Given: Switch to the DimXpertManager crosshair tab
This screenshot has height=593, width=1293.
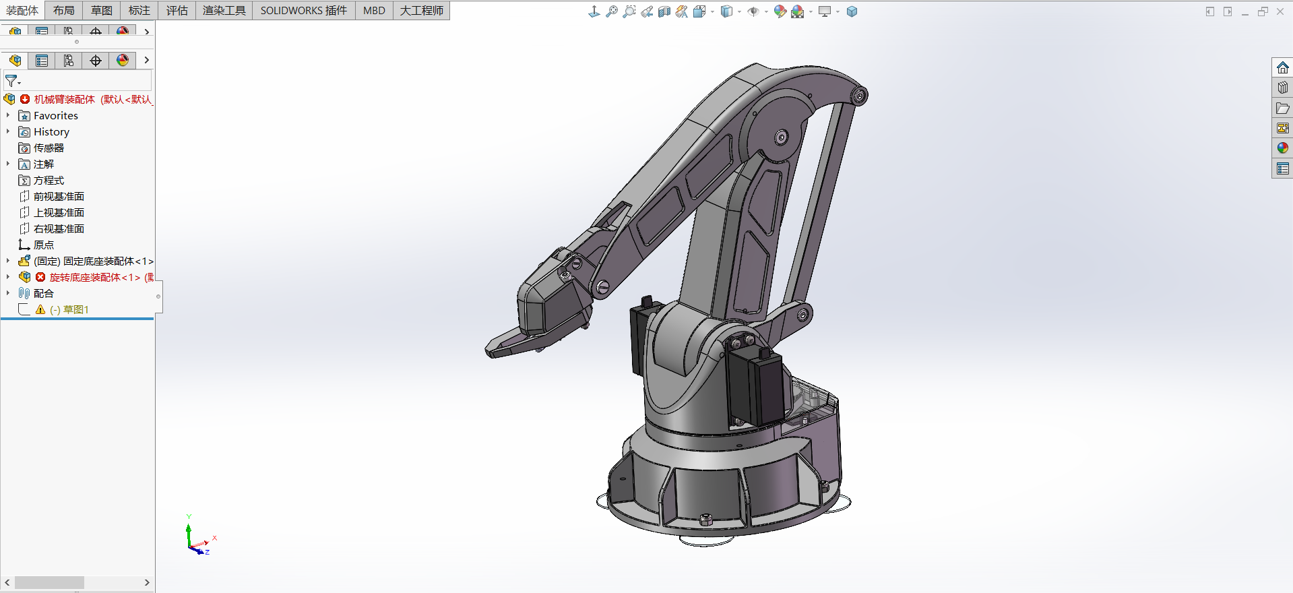Looking at the screenshot, I should pos(96,61).
